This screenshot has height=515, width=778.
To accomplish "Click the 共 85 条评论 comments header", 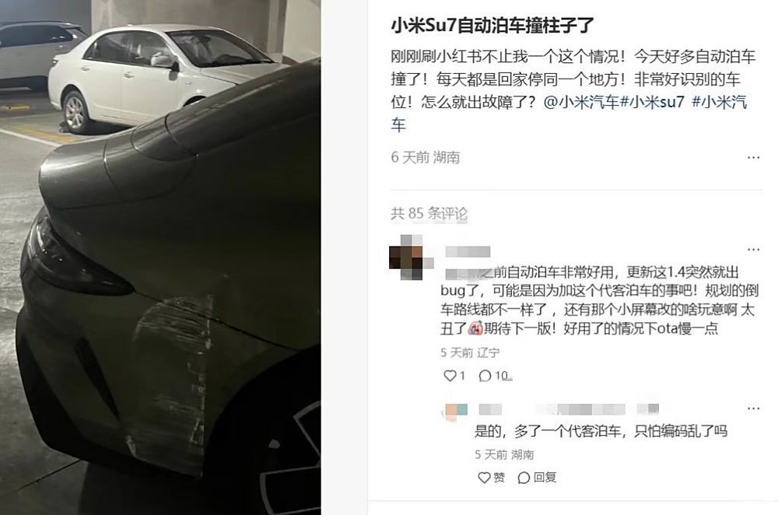I will tap(429, 213).
